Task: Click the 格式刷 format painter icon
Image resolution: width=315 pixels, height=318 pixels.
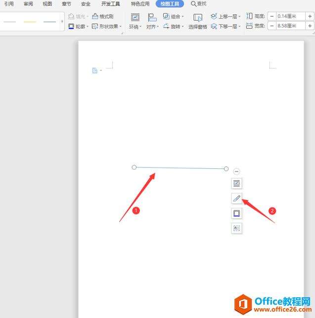Action: 102,16
